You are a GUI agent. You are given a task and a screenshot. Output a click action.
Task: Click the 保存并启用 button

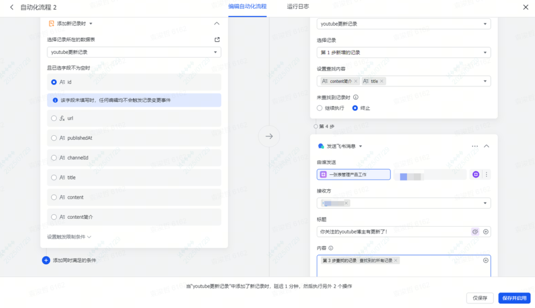point(514,298)
